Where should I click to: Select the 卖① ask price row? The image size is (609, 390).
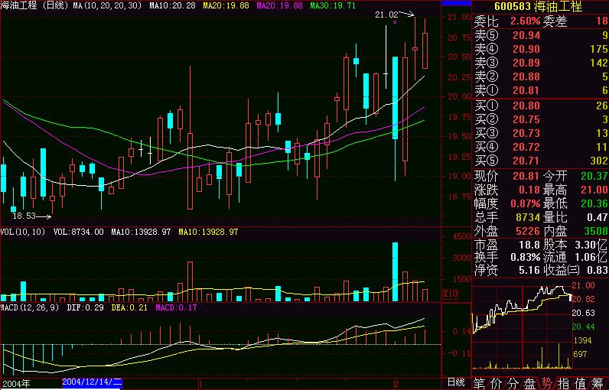click(539, 91)
